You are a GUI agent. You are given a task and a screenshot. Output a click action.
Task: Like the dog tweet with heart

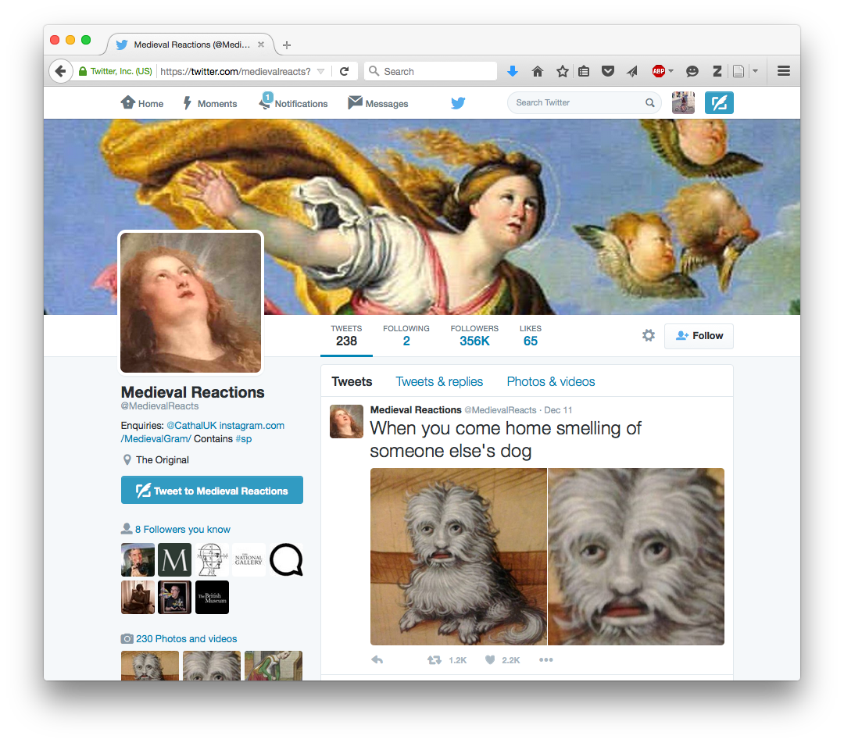point(490,659)
